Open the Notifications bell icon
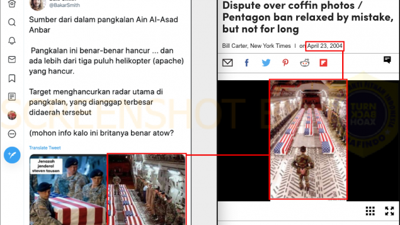Screen dimensions: 400x225 tap(12, 41)
